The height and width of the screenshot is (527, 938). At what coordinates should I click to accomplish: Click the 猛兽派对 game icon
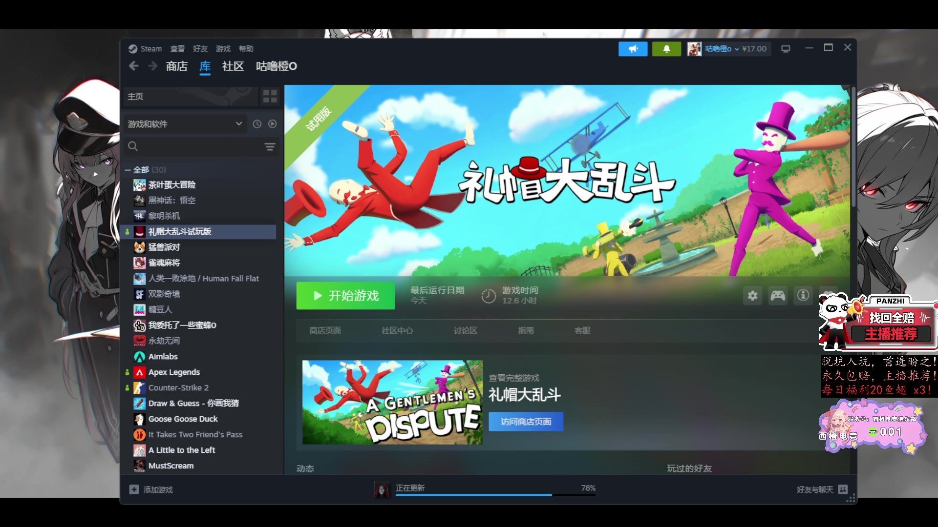(x=140, y=247)
